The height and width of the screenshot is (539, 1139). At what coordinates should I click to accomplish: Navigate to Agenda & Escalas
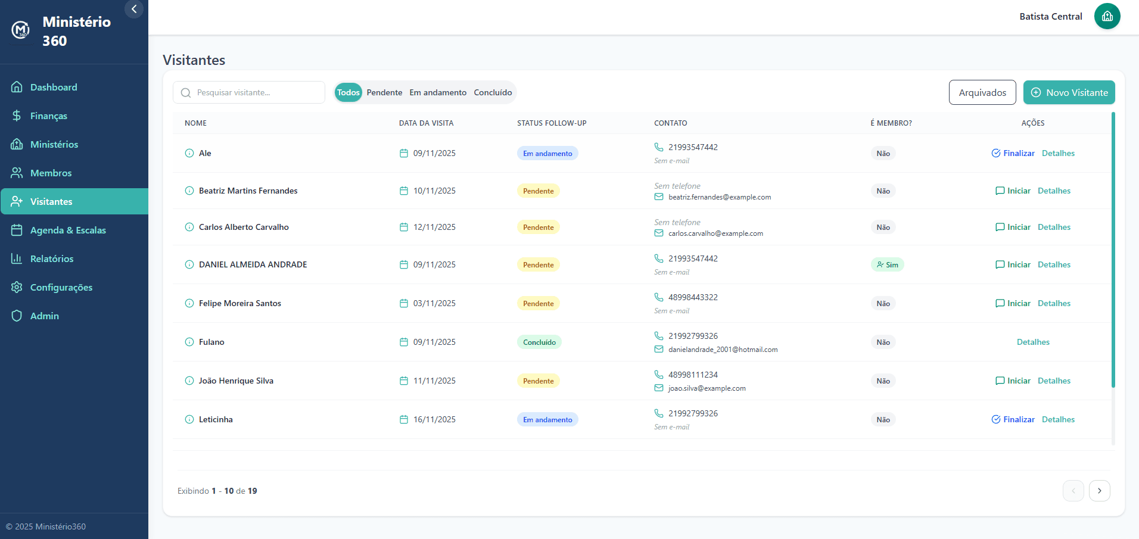(68, 230)
